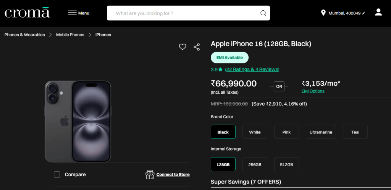Select the Ultramarine color option
Screen dimensions: 391x190
point(321,132)
